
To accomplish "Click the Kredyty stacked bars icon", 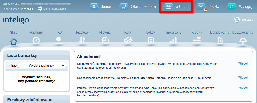I will (197, 41).
